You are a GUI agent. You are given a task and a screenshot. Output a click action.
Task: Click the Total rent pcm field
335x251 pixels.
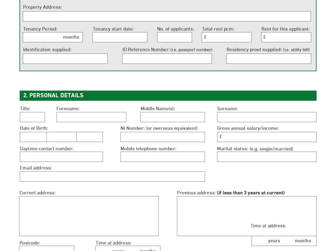tap(226, 37)
